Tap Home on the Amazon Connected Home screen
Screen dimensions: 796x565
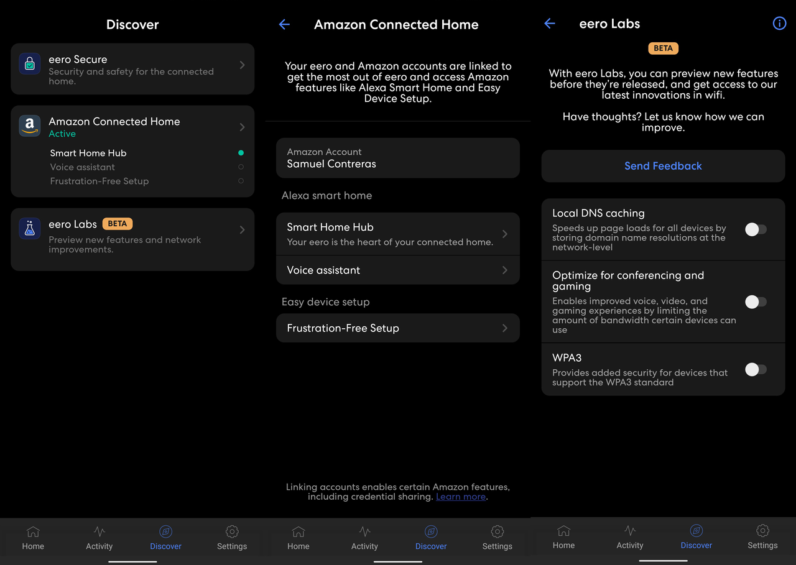(x=298, y=538)
